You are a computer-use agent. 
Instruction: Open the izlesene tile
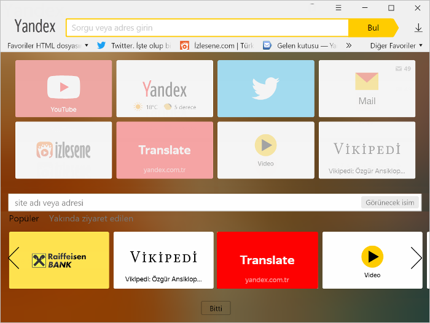[64, 150]
